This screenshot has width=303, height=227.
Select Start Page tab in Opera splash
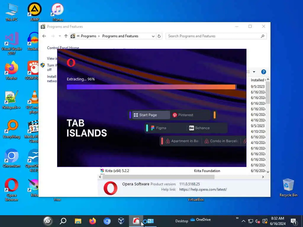coord(151,115)
